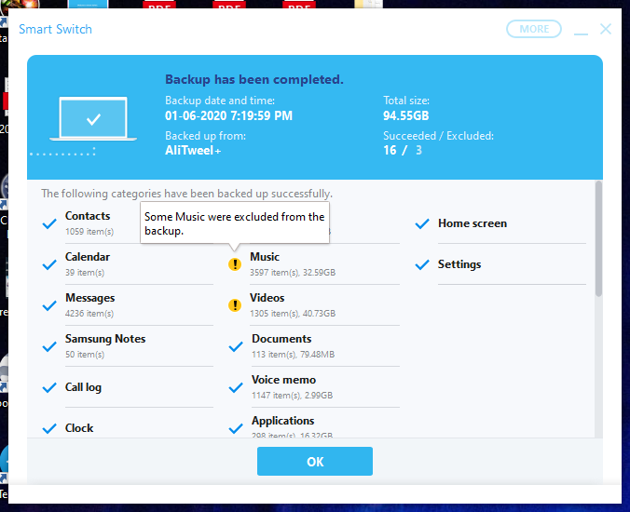Select the Contacts category label
This screenshot has height=512, width=630.
point(88,215)
